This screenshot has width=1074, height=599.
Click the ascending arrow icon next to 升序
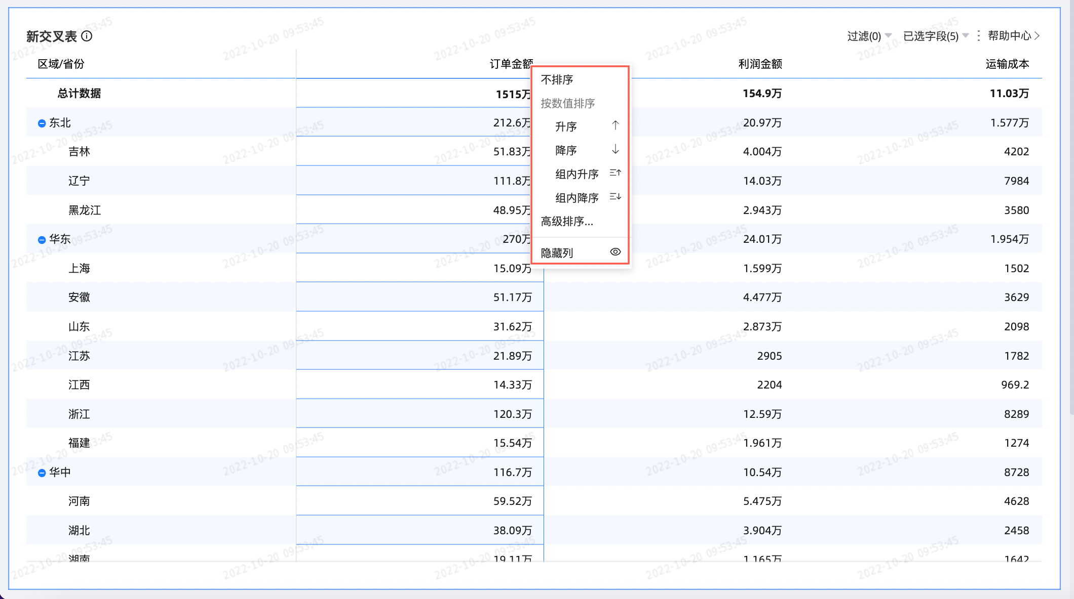(615, 125)
